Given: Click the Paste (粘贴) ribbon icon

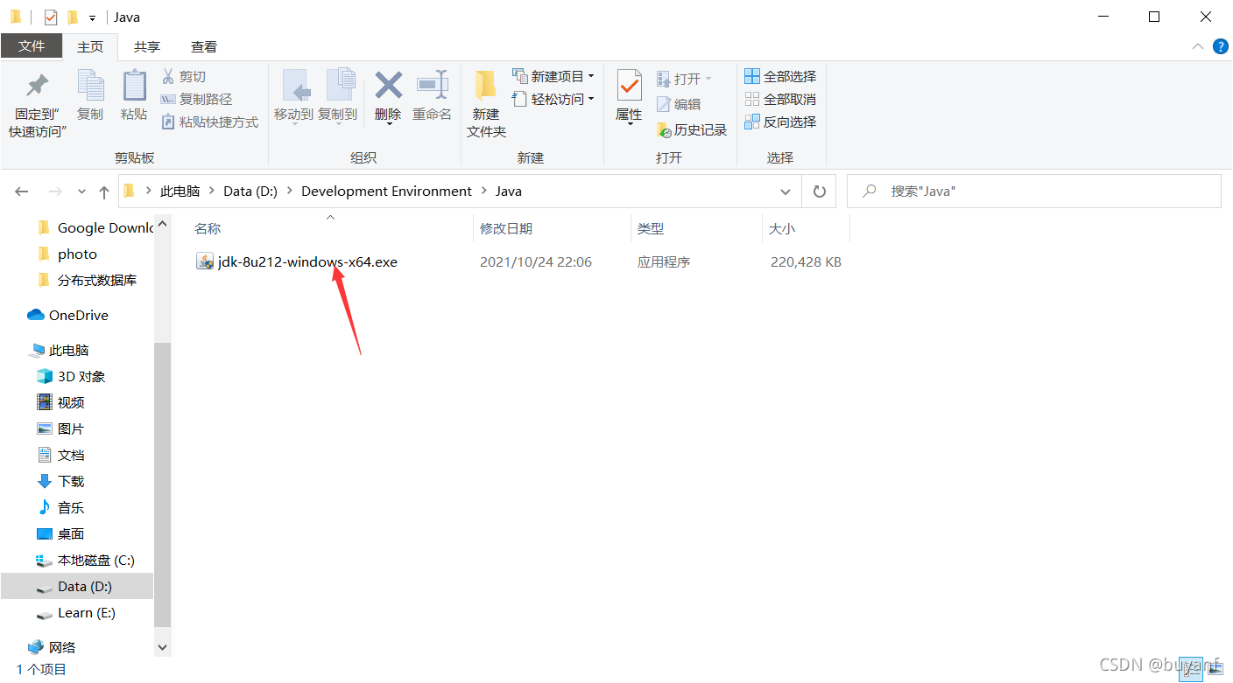Looking at the screenshot, I should [x=134, y=86].
